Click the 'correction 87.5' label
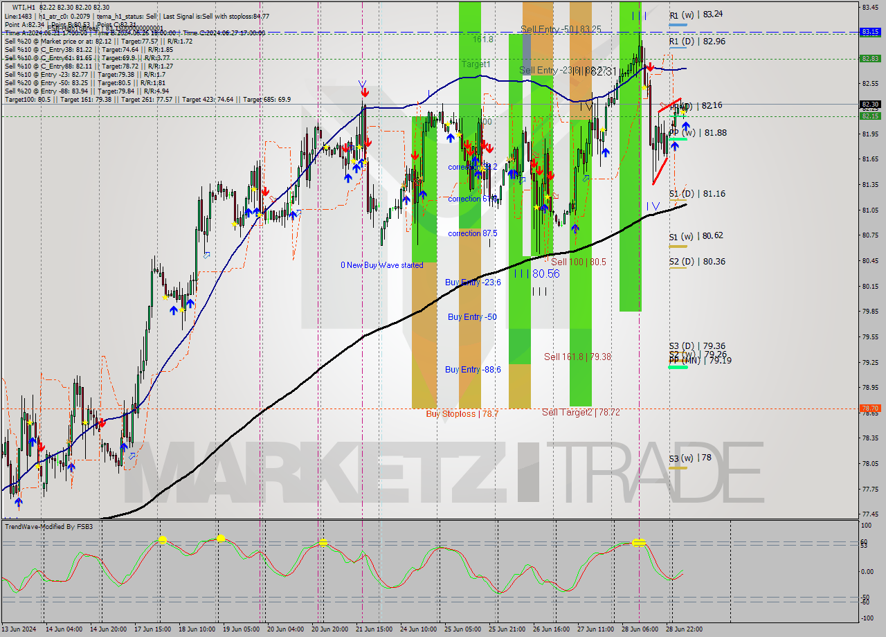This screenshot has width=886, height=637. coord(474,233)
